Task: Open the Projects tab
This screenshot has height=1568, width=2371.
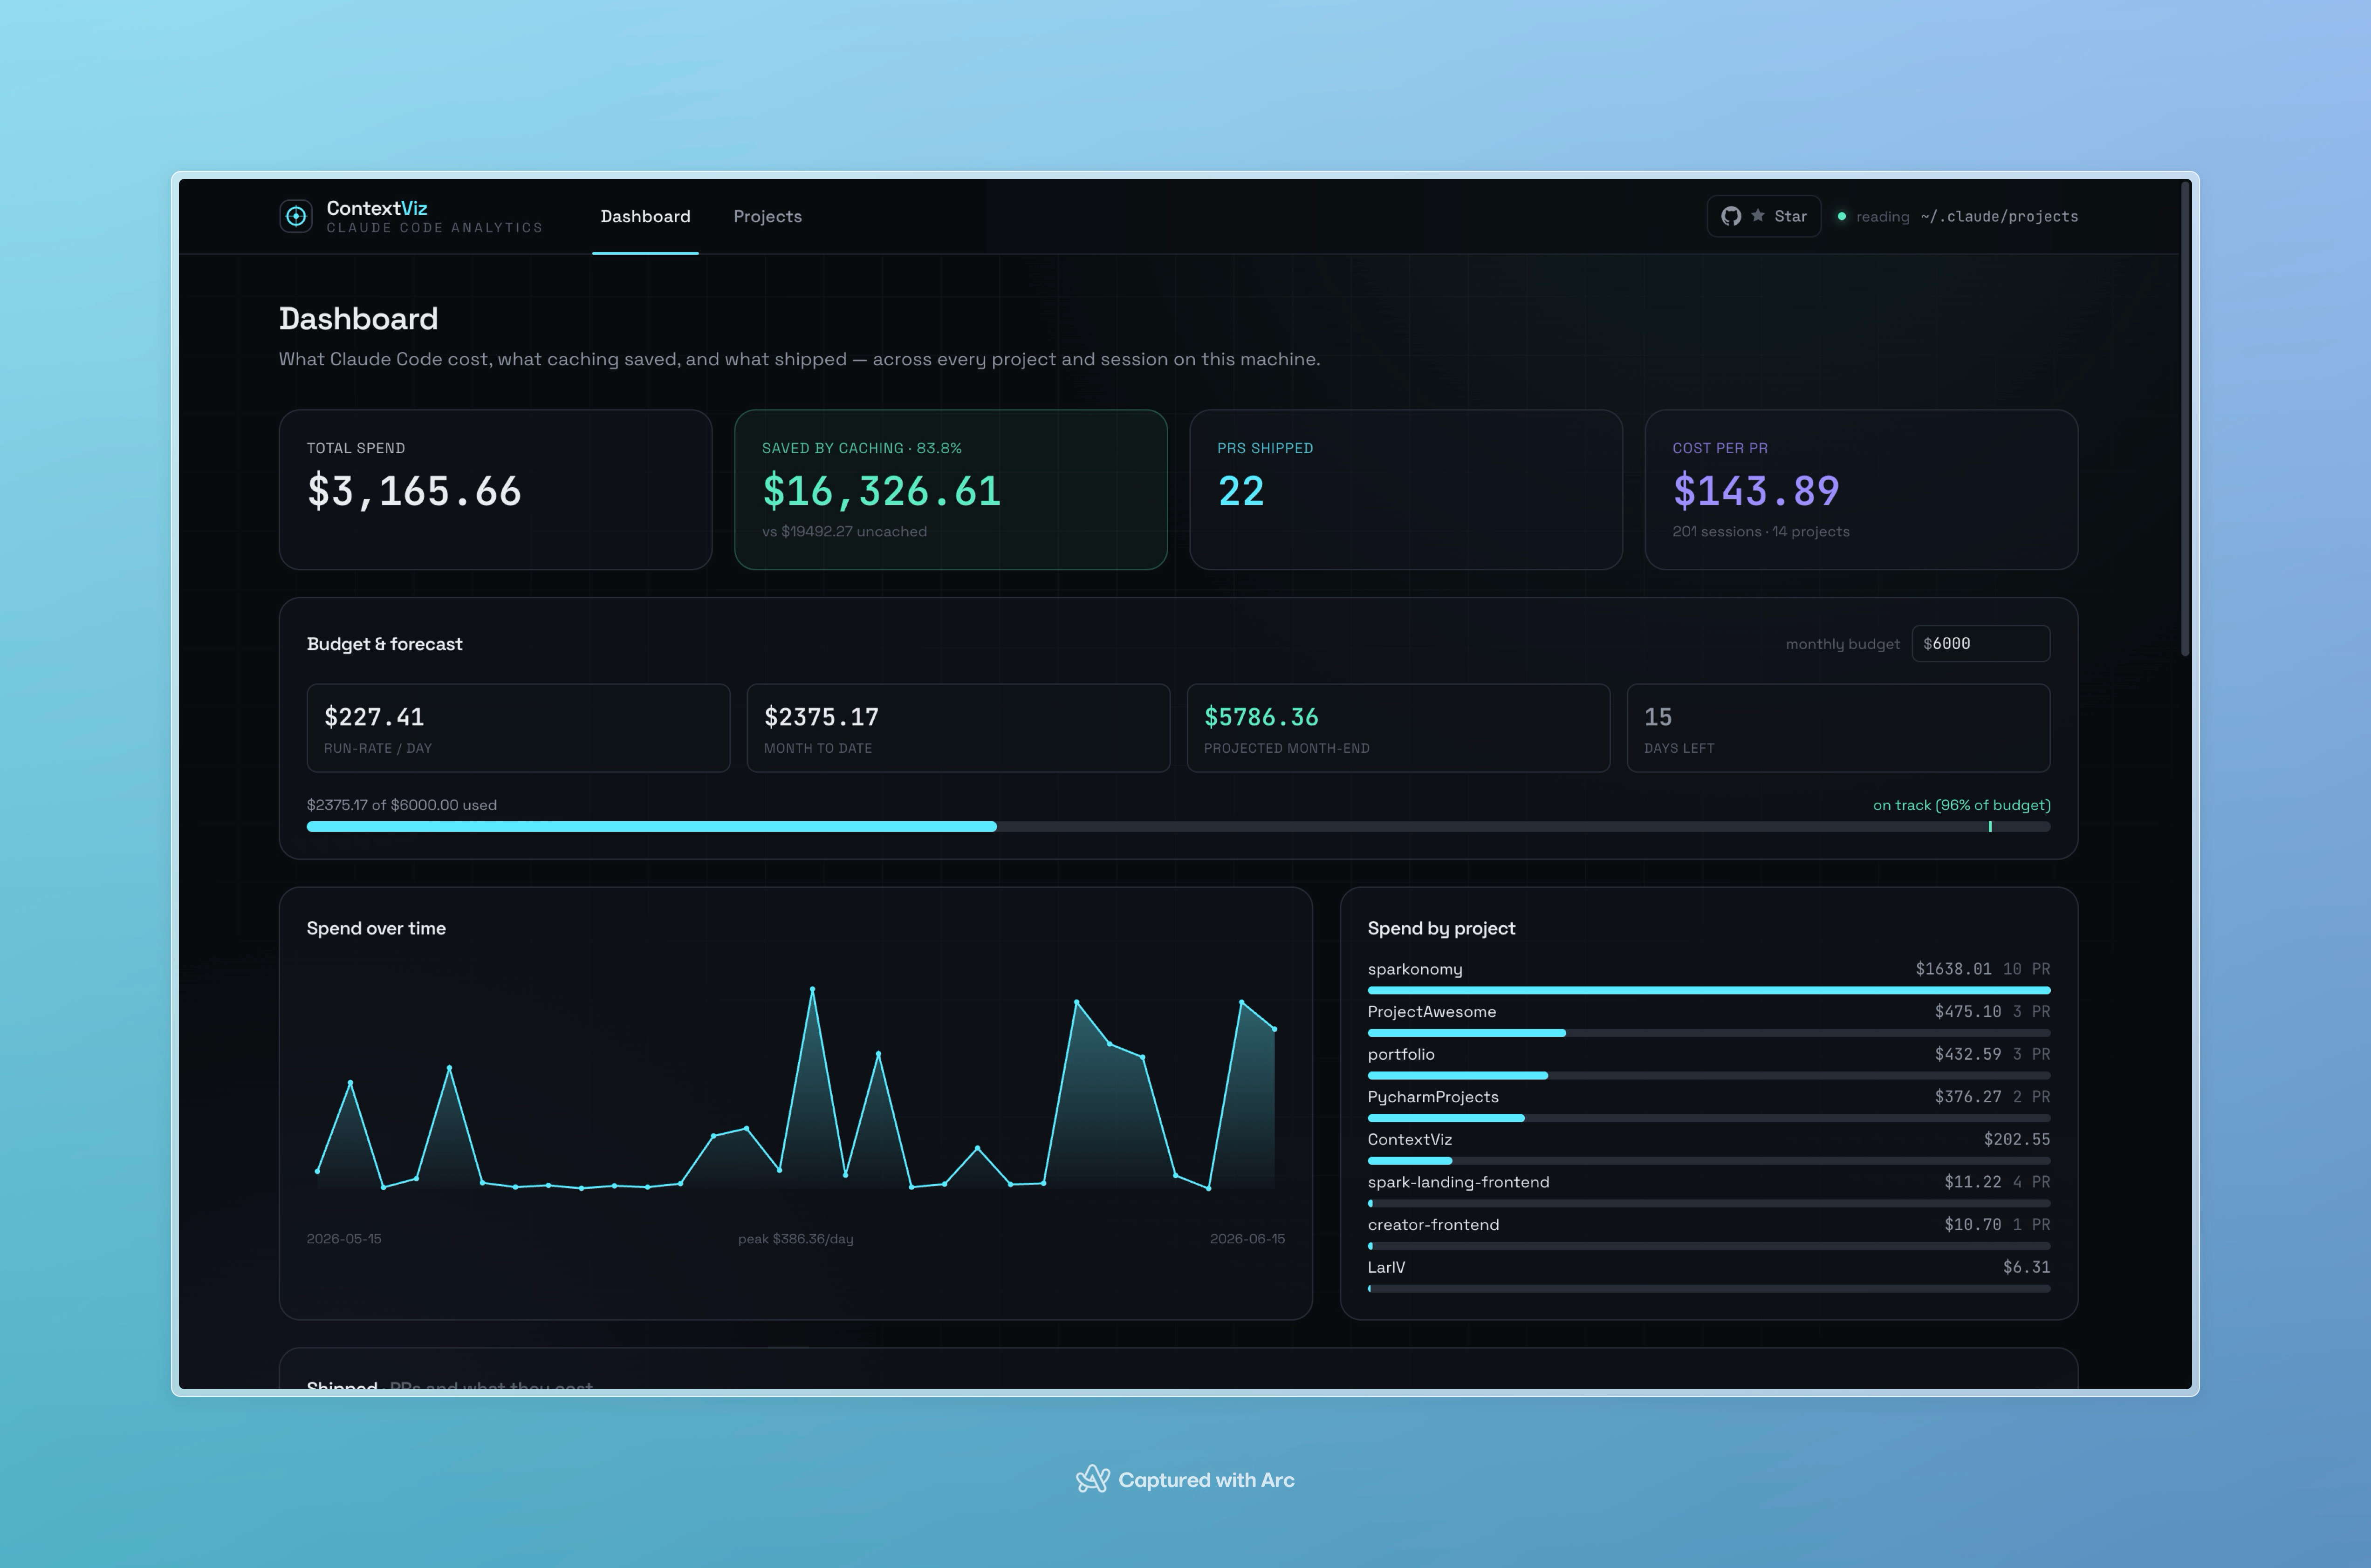Action: pos(767,216)
